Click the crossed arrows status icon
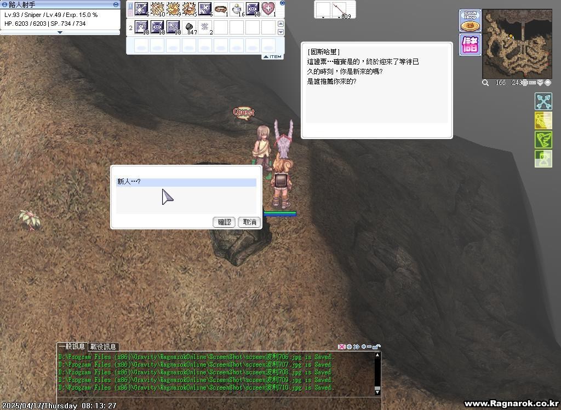This screenshot has width=561, height=410. coord(543,101)
